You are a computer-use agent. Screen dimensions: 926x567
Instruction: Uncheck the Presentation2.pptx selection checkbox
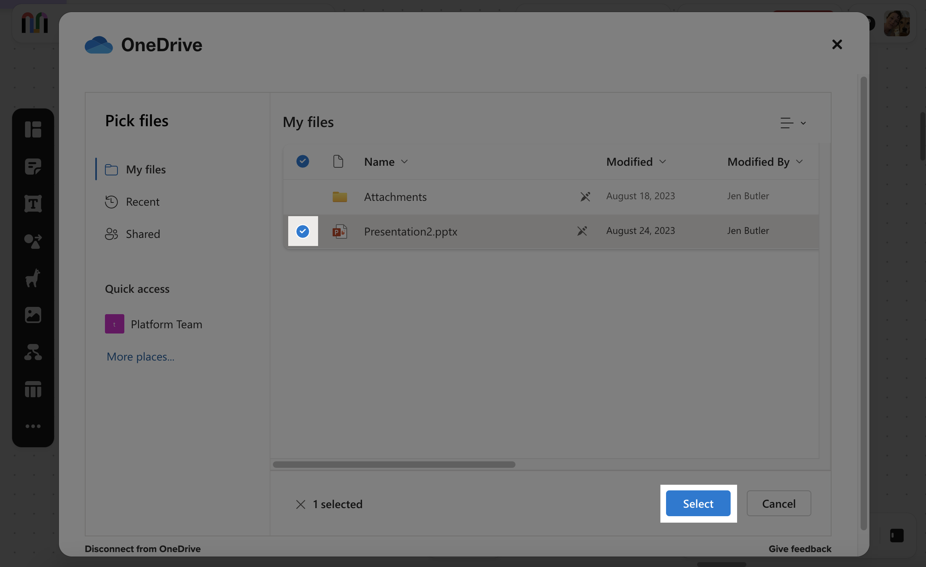click(303, 231)
